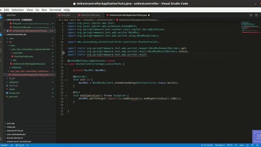The image size is (261, 147).
Task: Collapse the test/java/dev/solocoding folder
Action: [x=30, y=71]
